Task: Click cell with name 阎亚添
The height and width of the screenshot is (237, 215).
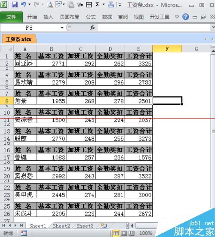Action: click(25, 63)
